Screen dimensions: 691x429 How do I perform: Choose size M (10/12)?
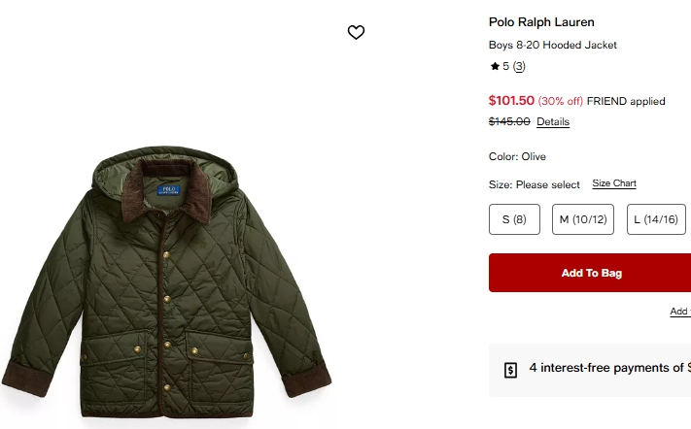coord(583,219)
